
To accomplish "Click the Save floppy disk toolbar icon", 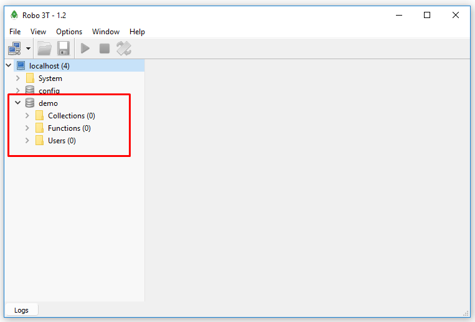I will 63,49.
